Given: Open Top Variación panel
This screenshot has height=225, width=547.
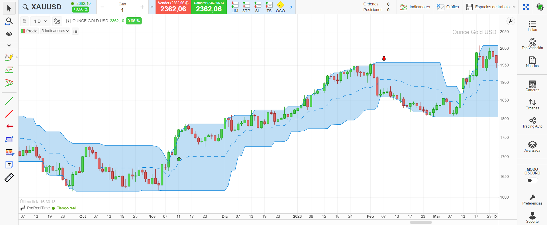Looking at the screenshot, I should tap(532, 44).
